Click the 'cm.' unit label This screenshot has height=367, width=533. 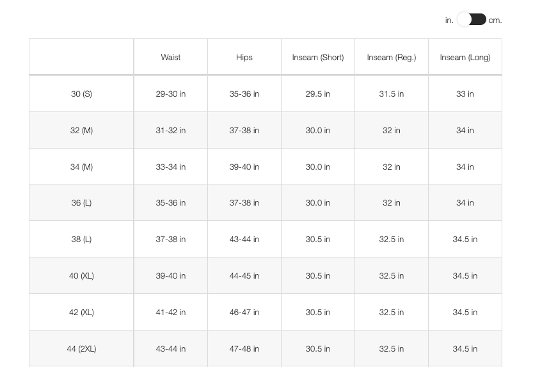[495, 20]
